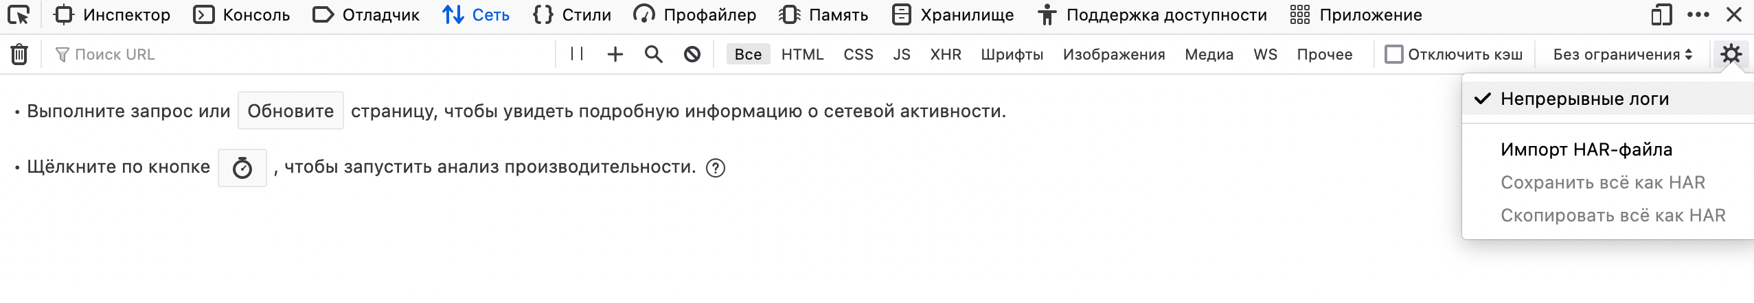
Task: Open search with the magnifier icon
Action: (x=654, y=54)
